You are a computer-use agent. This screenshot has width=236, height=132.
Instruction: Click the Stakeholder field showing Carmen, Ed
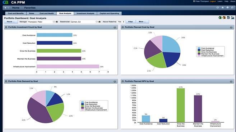tap(83, 22)
